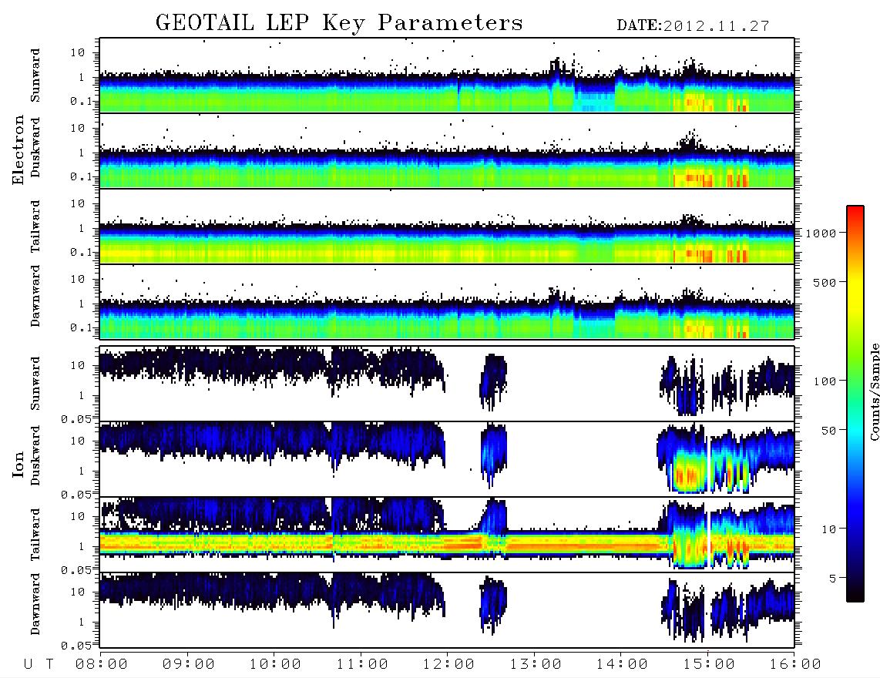Select the 12:00 time tick label

[x=448, y=664]
